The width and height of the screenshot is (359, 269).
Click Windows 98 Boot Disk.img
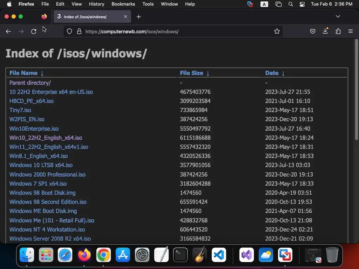42,193
